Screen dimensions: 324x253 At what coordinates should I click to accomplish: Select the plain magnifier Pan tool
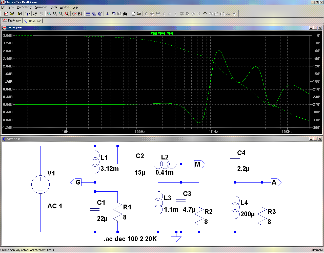tap(55, 14)
